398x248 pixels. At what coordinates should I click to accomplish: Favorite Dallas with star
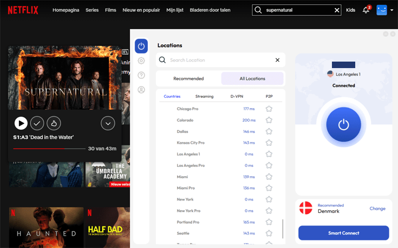(x=269, y=131)
